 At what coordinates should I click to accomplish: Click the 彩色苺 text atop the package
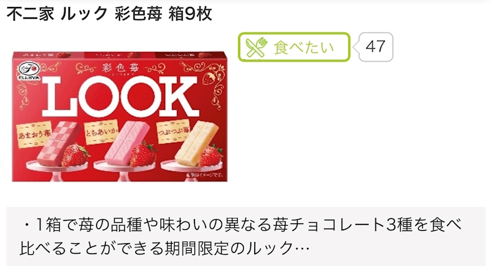tap(120, 68)
